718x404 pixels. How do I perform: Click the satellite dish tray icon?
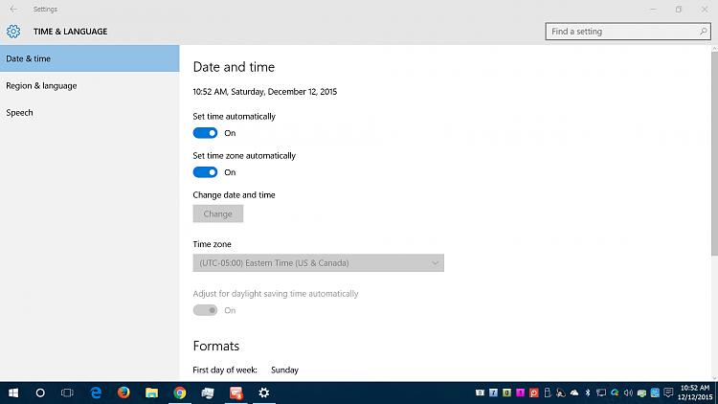pos(560,393)
